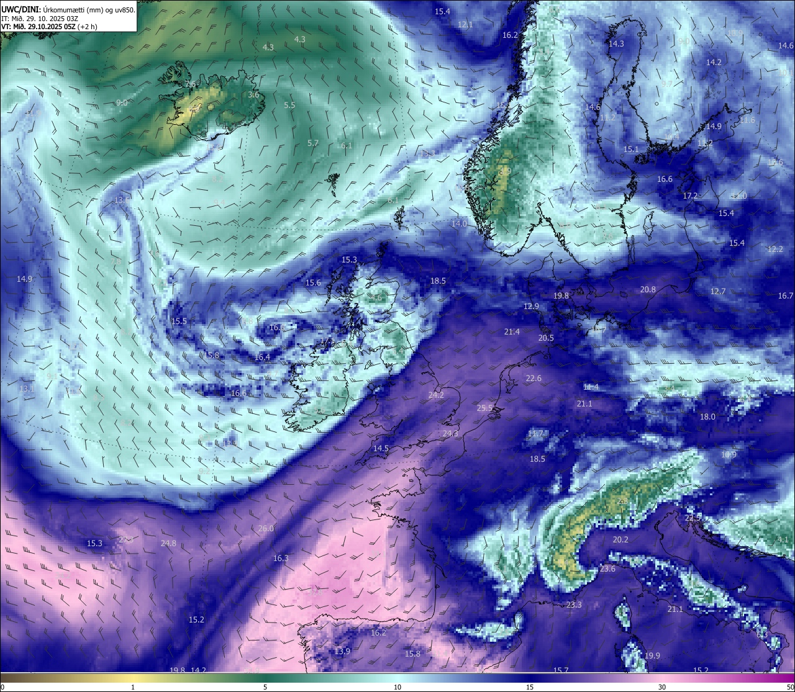Click the map value '16.7' at the right edge
The image size is (795, 692).
click(x=786, y=296)
